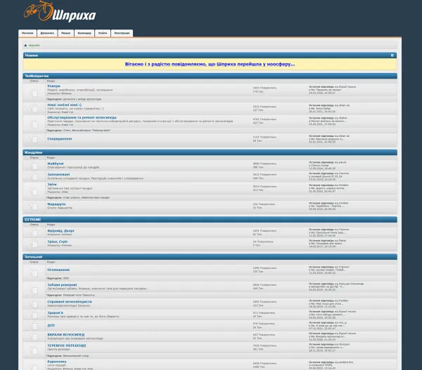
Task: Open the Пошук tab
Action: [65, 33]
